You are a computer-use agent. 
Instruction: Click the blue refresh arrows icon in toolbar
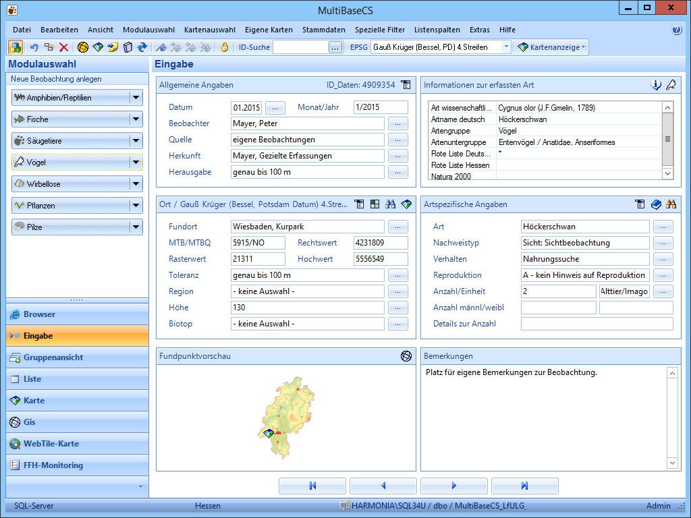142,47
